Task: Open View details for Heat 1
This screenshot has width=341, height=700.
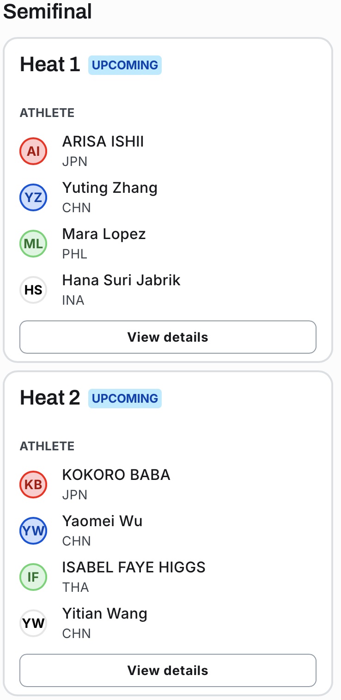Action: [168, 337]
